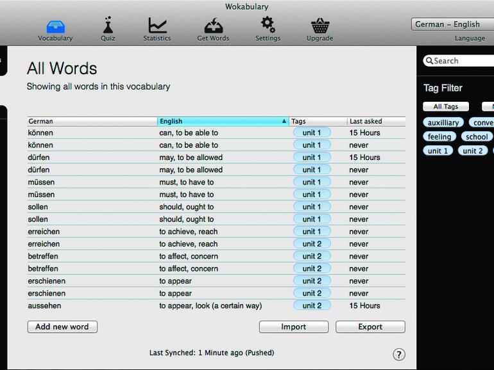The height and width of the screenshot is (370, 494).
Task: Click the 'Tag Filter' heading
Action: pos(443,88)
